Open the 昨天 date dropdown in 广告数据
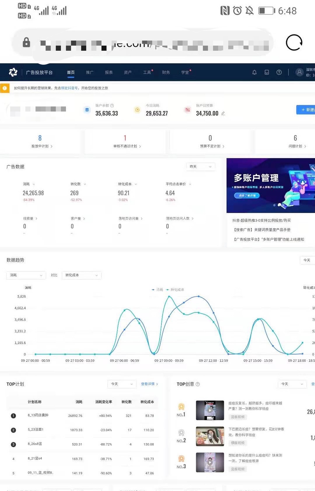Viewport: 315px width, 491px height. (201, 167)
